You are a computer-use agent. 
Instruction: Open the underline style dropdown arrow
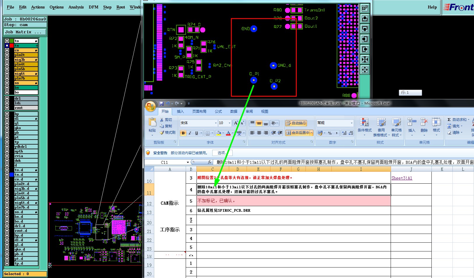201,133
